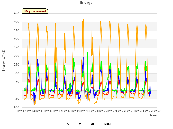The width and height of the screenshot is (173, 129).
Task: Click the chart title Energy
Action: [x=86, y=3]
